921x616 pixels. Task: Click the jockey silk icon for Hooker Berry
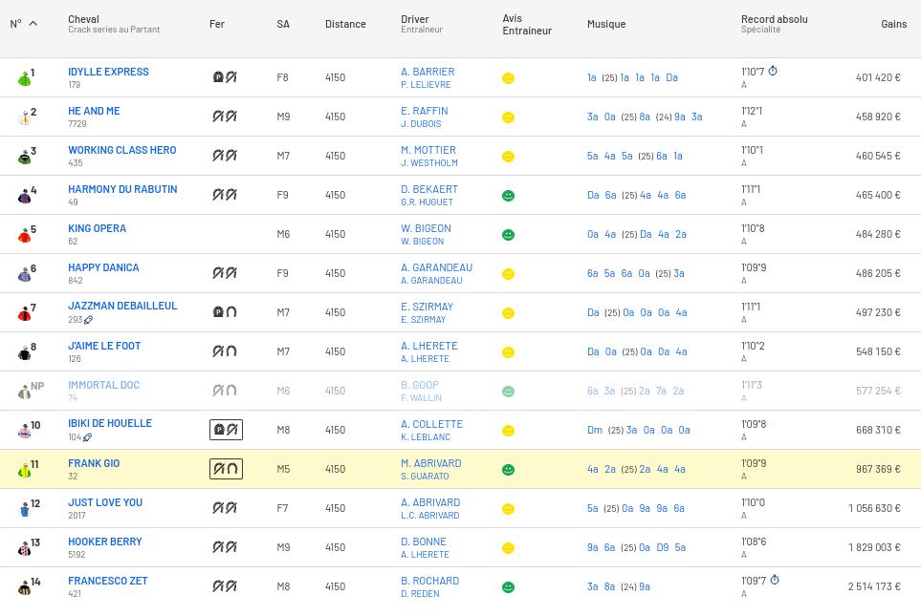point(24,547)
